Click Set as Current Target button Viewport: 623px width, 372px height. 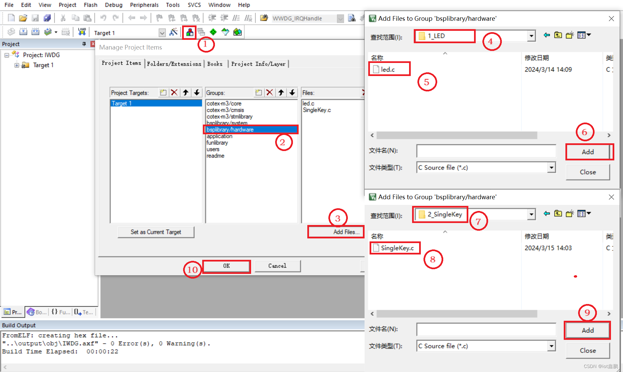click(156, 232)
